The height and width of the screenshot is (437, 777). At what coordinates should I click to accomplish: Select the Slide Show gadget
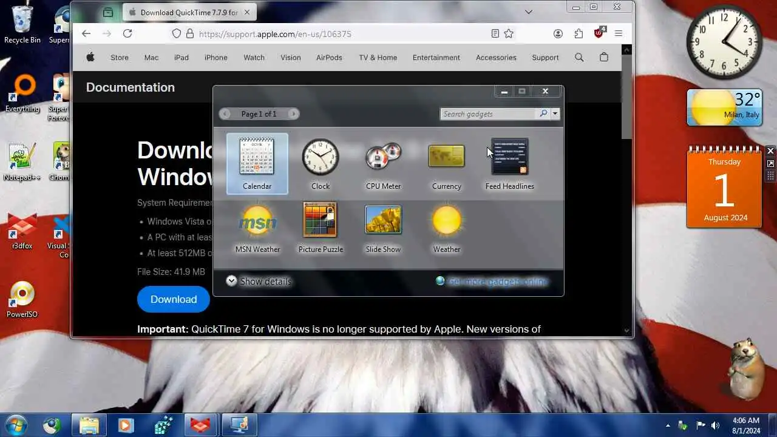coord(383,227)
